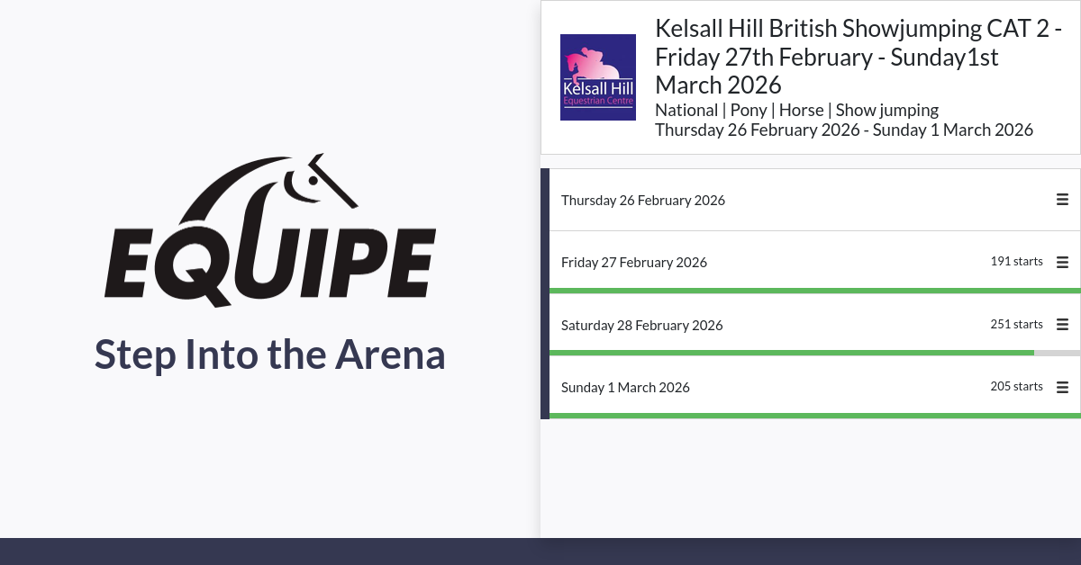The height and width of the screenshot is (565, 1081).
Task: Click the 205 starts count
Action: tap(1016, 386)
